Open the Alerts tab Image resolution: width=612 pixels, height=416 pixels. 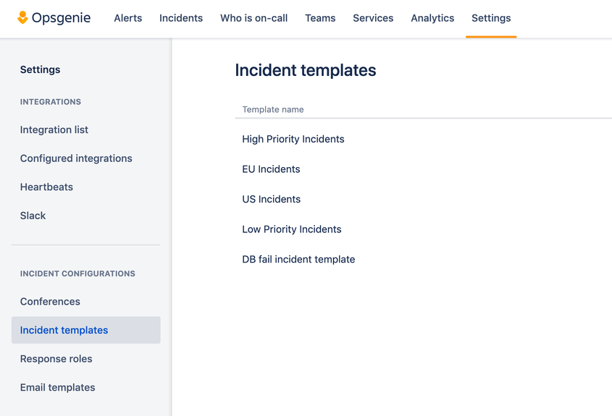point(128,18)
